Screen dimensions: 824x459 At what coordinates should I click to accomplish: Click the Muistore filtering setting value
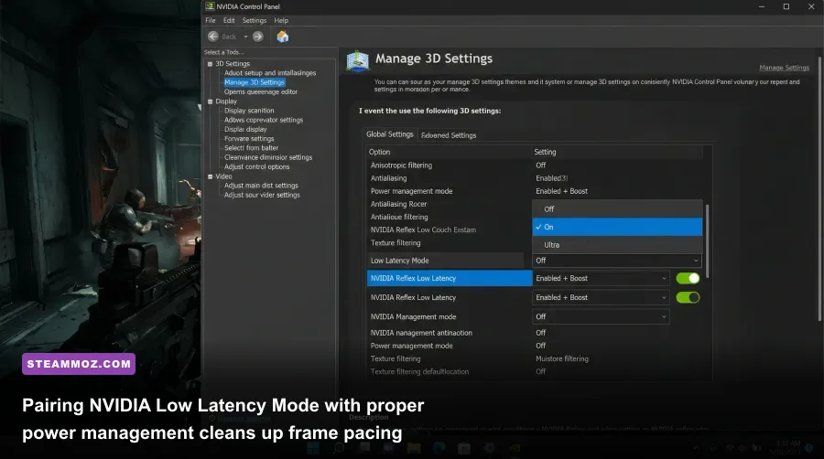(562, 358)
